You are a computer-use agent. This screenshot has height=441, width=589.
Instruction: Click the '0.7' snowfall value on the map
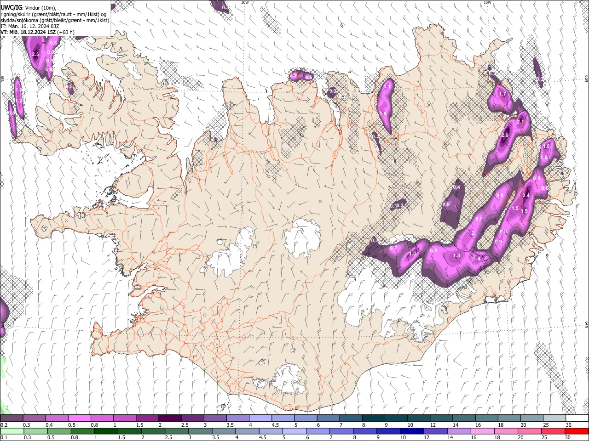(393, 248)
